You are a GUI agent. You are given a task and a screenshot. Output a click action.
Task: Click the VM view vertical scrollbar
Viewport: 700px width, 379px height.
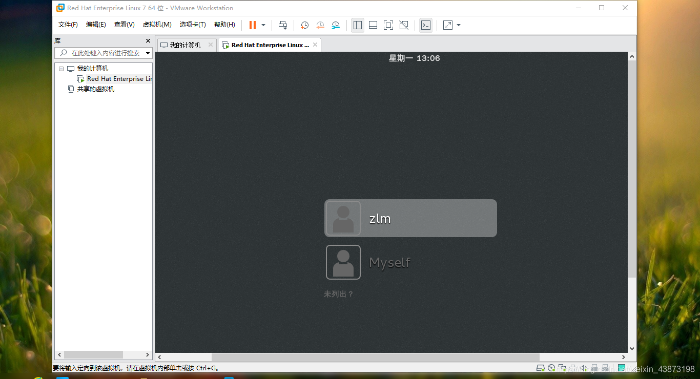pyautogui.click(x=632, y=169)
